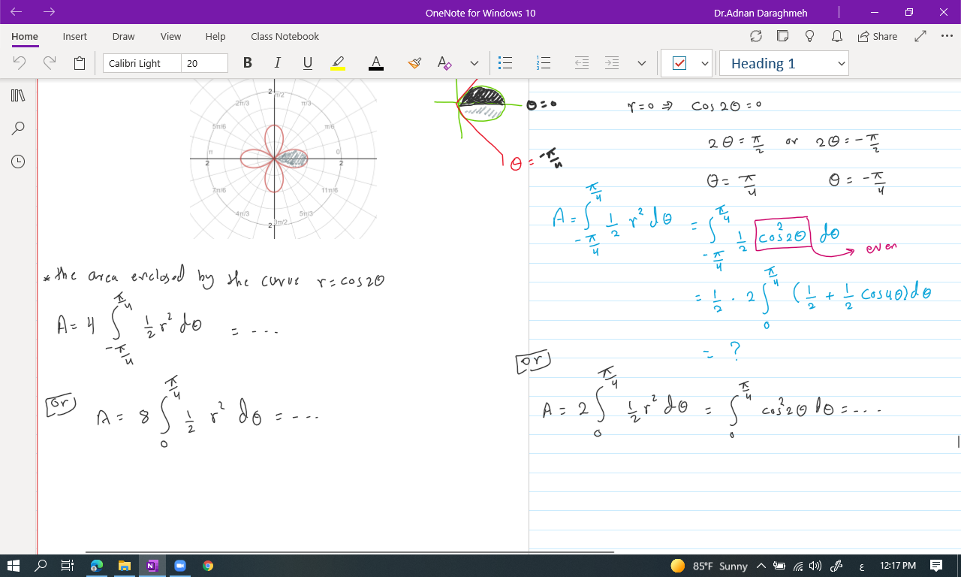Viewport: 961px width, 577px height.
Task: Insert a bulleted list
Action: click(x=506, y=63)
